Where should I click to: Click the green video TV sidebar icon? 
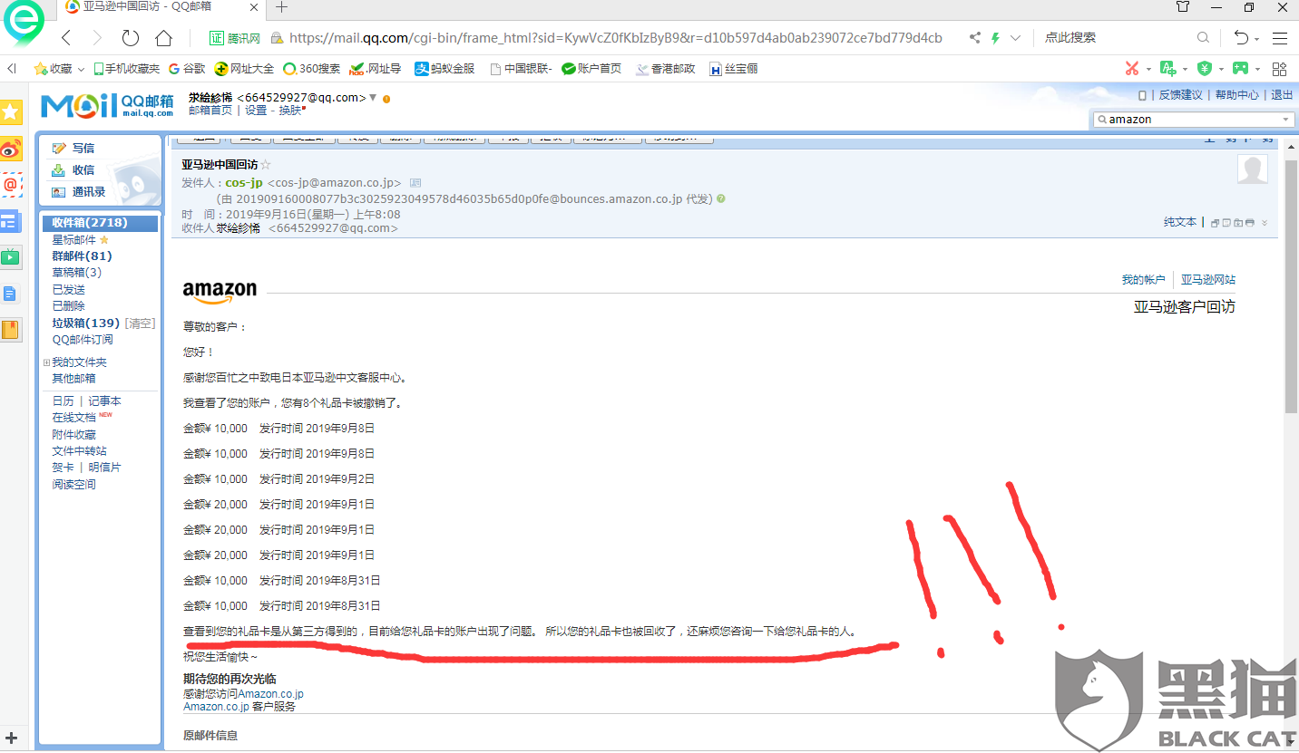point(11,257)
